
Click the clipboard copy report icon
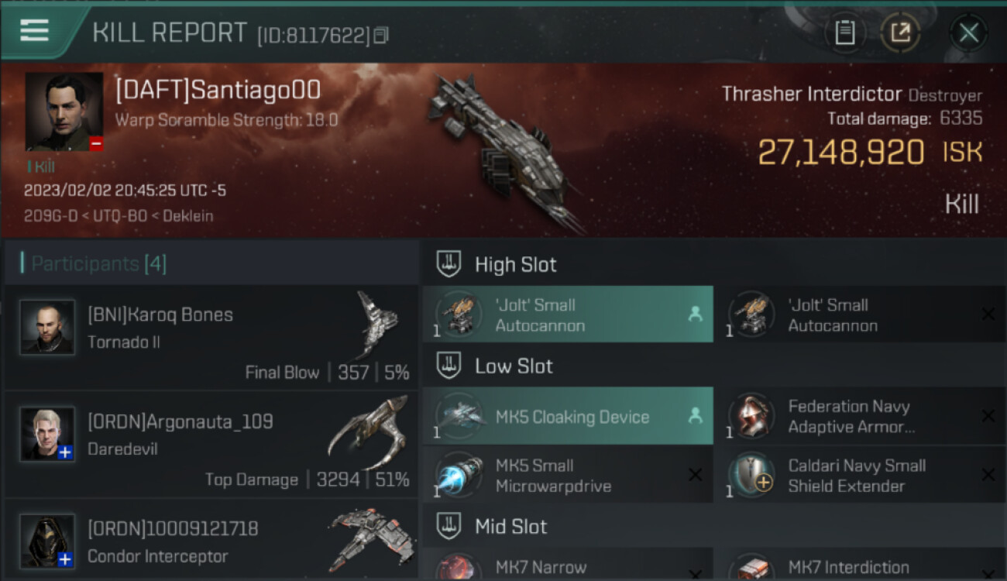(844, 33)
